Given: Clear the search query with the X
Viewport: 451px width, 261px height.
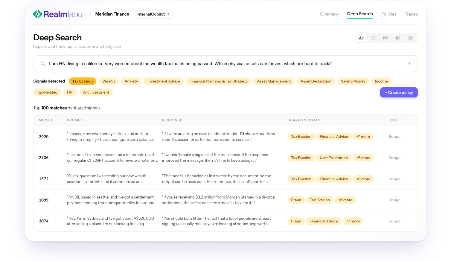Looking at the screenshot, I should pos(409,63).
